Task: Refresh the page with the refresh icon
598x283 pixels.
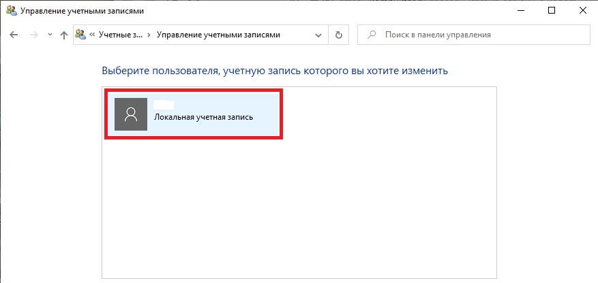Action: [338, 35]
